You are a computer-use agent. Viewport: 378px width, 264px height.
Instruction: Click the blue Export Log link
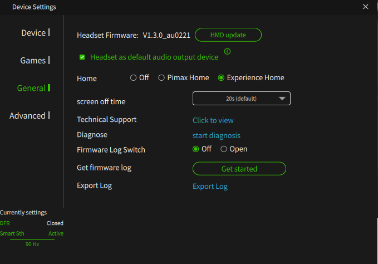click(x=210, y=187)
